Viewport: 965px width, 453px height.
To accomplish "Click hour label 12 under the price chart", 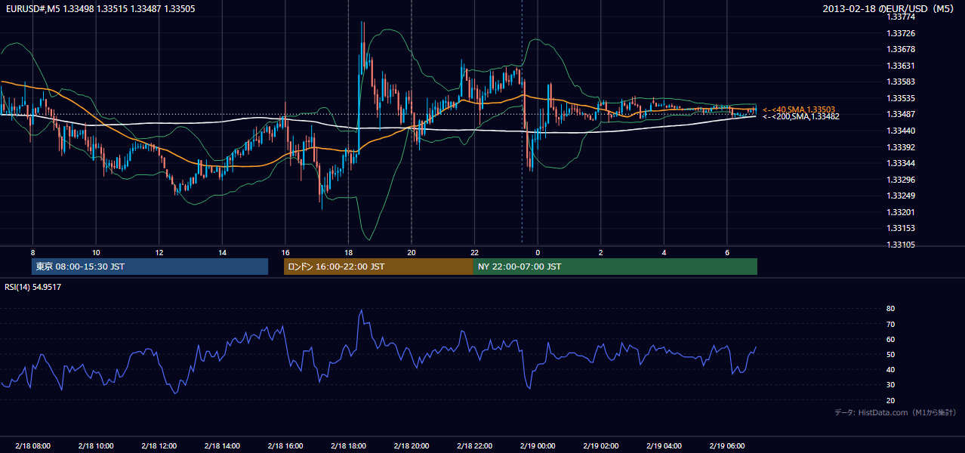I will pyautogui.click(x=159, y=252).
